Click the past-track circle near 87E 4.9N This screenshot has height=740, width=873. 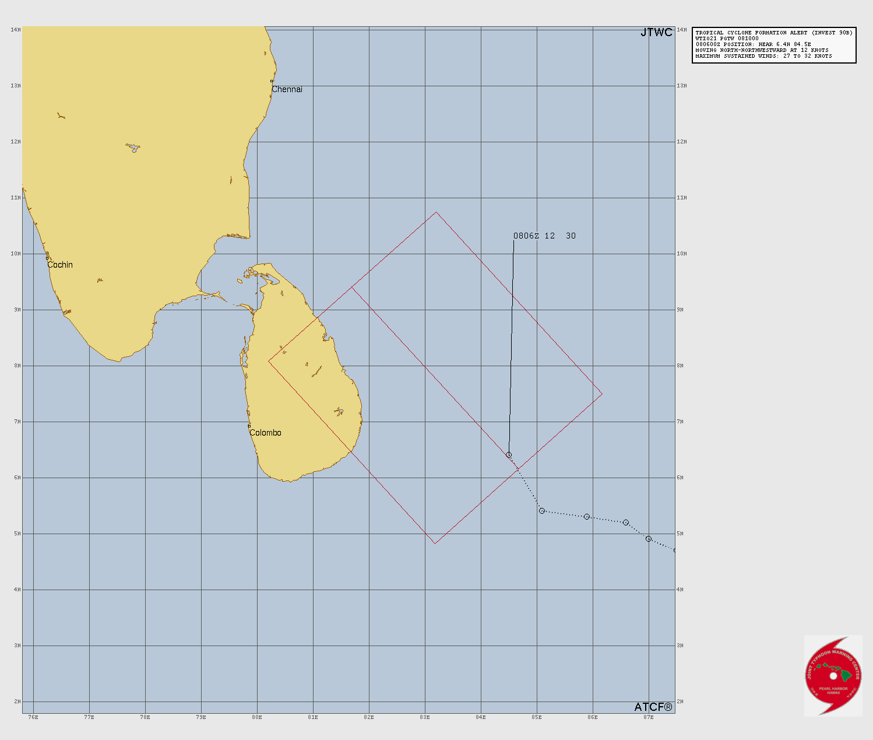coord(649,539)
